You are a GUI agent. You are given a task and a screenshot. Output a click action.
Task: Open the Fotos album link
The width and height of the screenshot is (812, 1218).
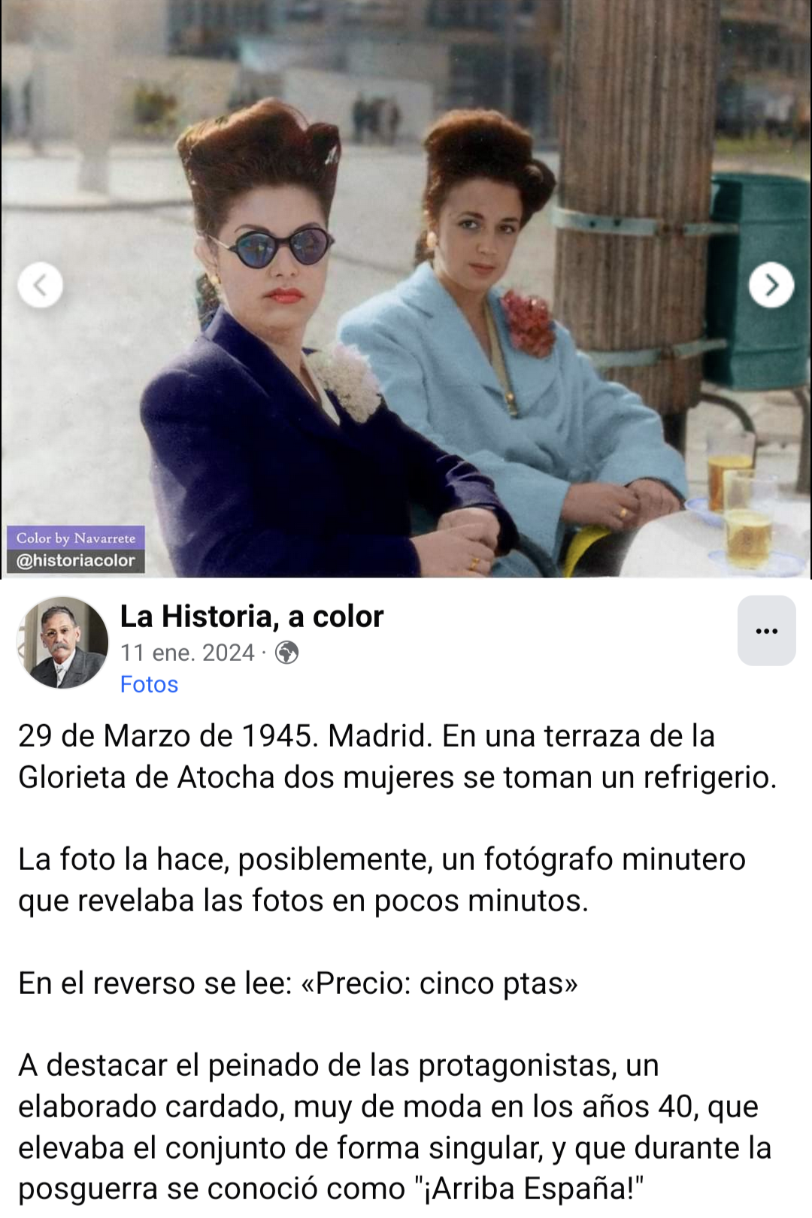pos(149,684)
